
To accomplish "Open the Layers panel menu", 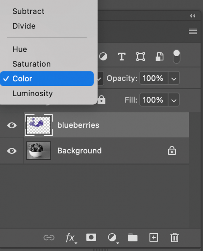I will coord(193,31).
